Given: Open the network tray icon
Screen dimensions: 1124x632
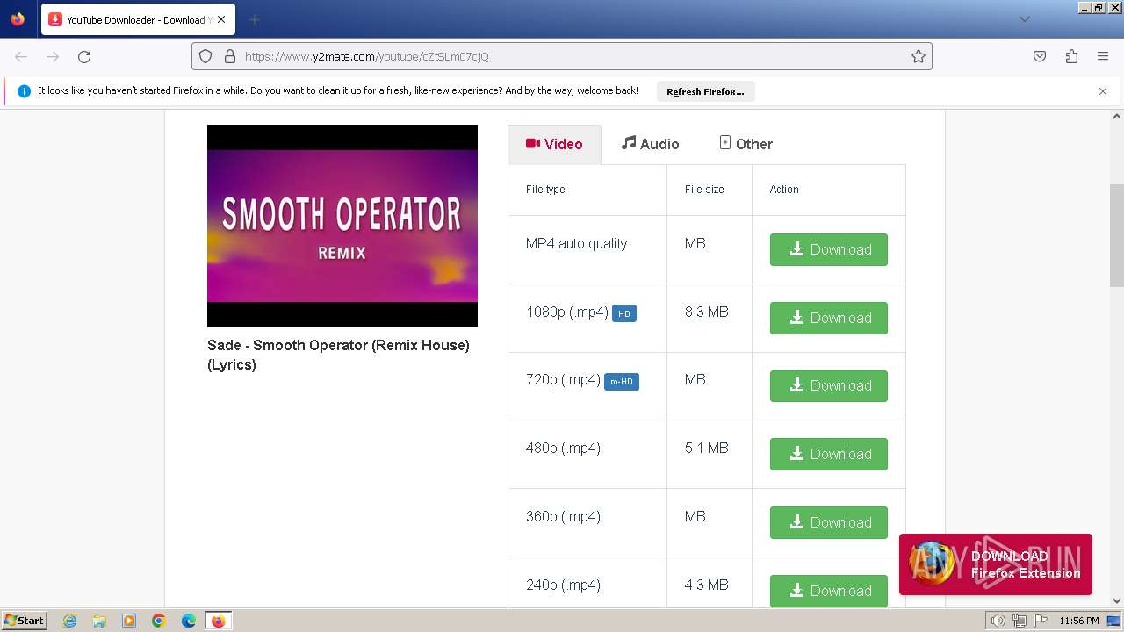Looking at the screenshot, I should pyautogui.click(x=1019, y=621).
